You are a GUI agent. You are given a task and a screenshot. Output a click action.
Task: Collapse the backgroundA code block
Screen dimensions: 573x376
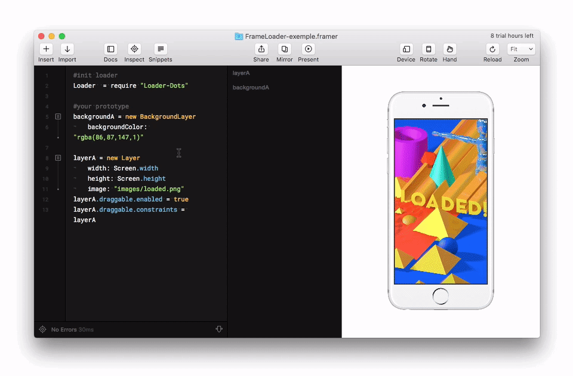57,116
